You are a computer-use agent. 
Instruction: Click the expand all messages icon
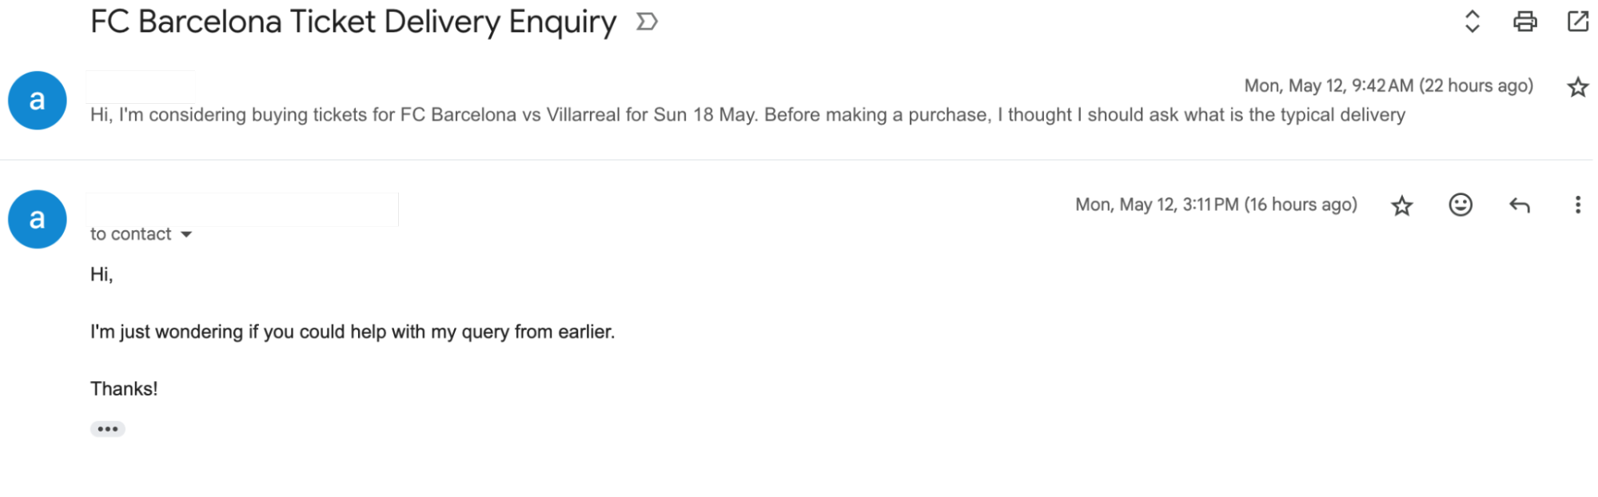[x=1473, y=22]
